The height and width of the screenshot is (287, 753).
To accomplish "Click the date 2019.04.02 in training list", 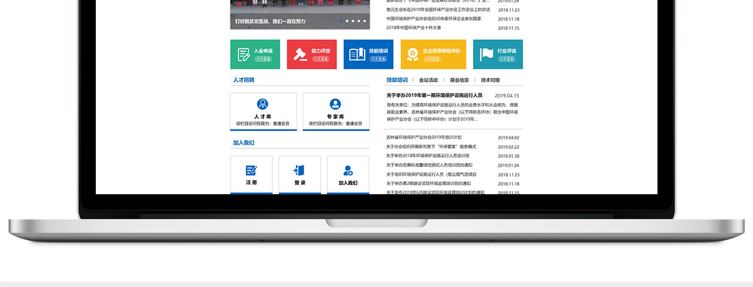I will coord(508,138).
